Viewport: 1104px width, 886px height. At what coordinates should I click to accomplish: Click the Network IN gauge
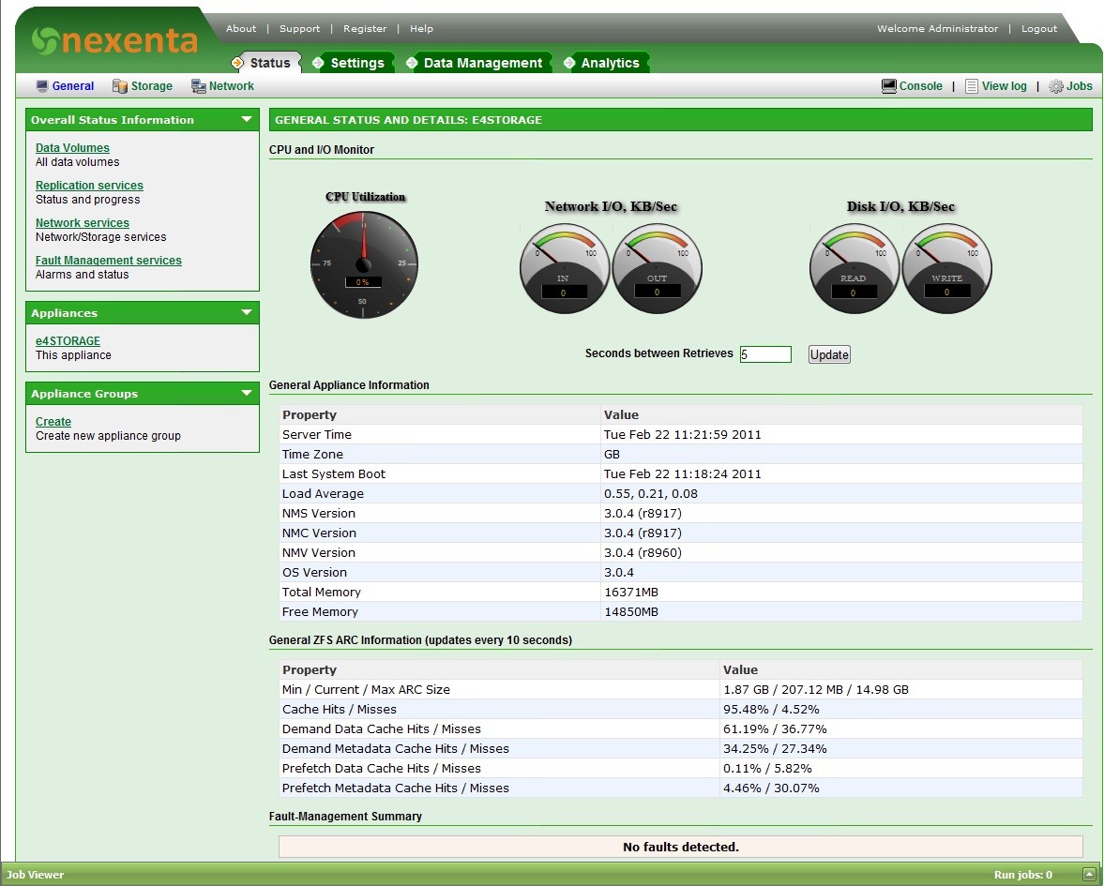[565, 268]
